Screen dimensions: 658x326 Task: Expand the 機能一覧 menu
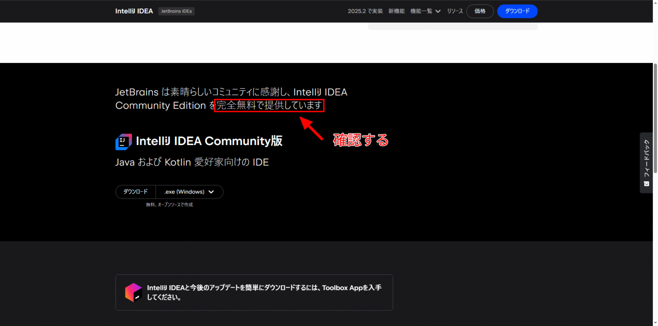(x=425, y=11)
